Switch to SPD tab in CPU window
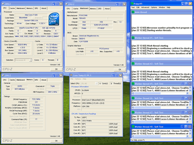 [x=36, y=8]
